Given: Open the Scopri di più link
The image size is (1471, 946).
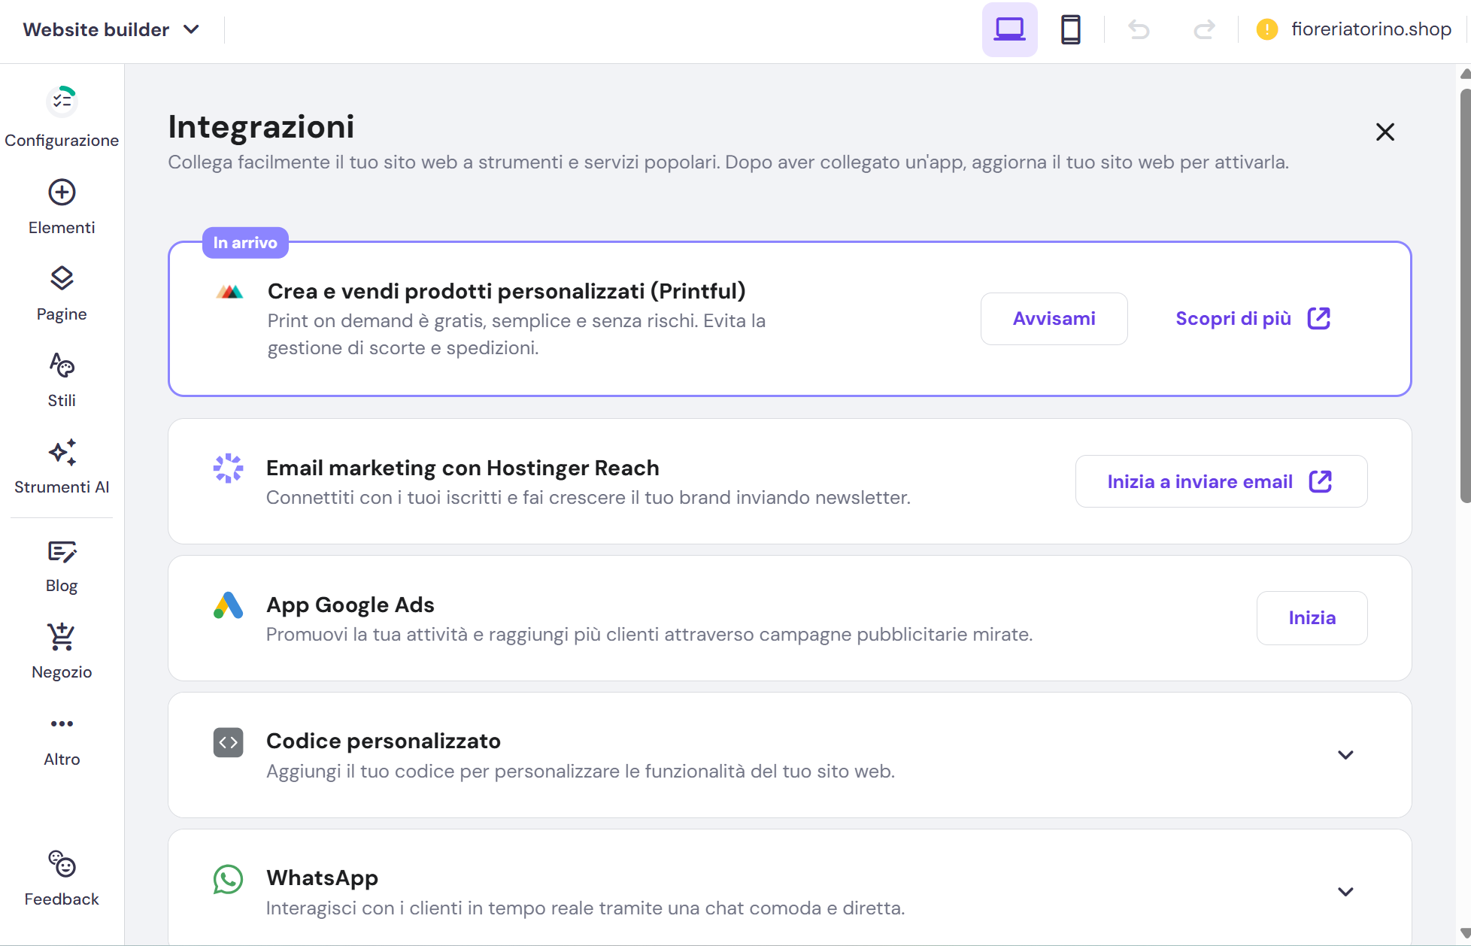Looking at the screenshot, I should pos(1252,319).
